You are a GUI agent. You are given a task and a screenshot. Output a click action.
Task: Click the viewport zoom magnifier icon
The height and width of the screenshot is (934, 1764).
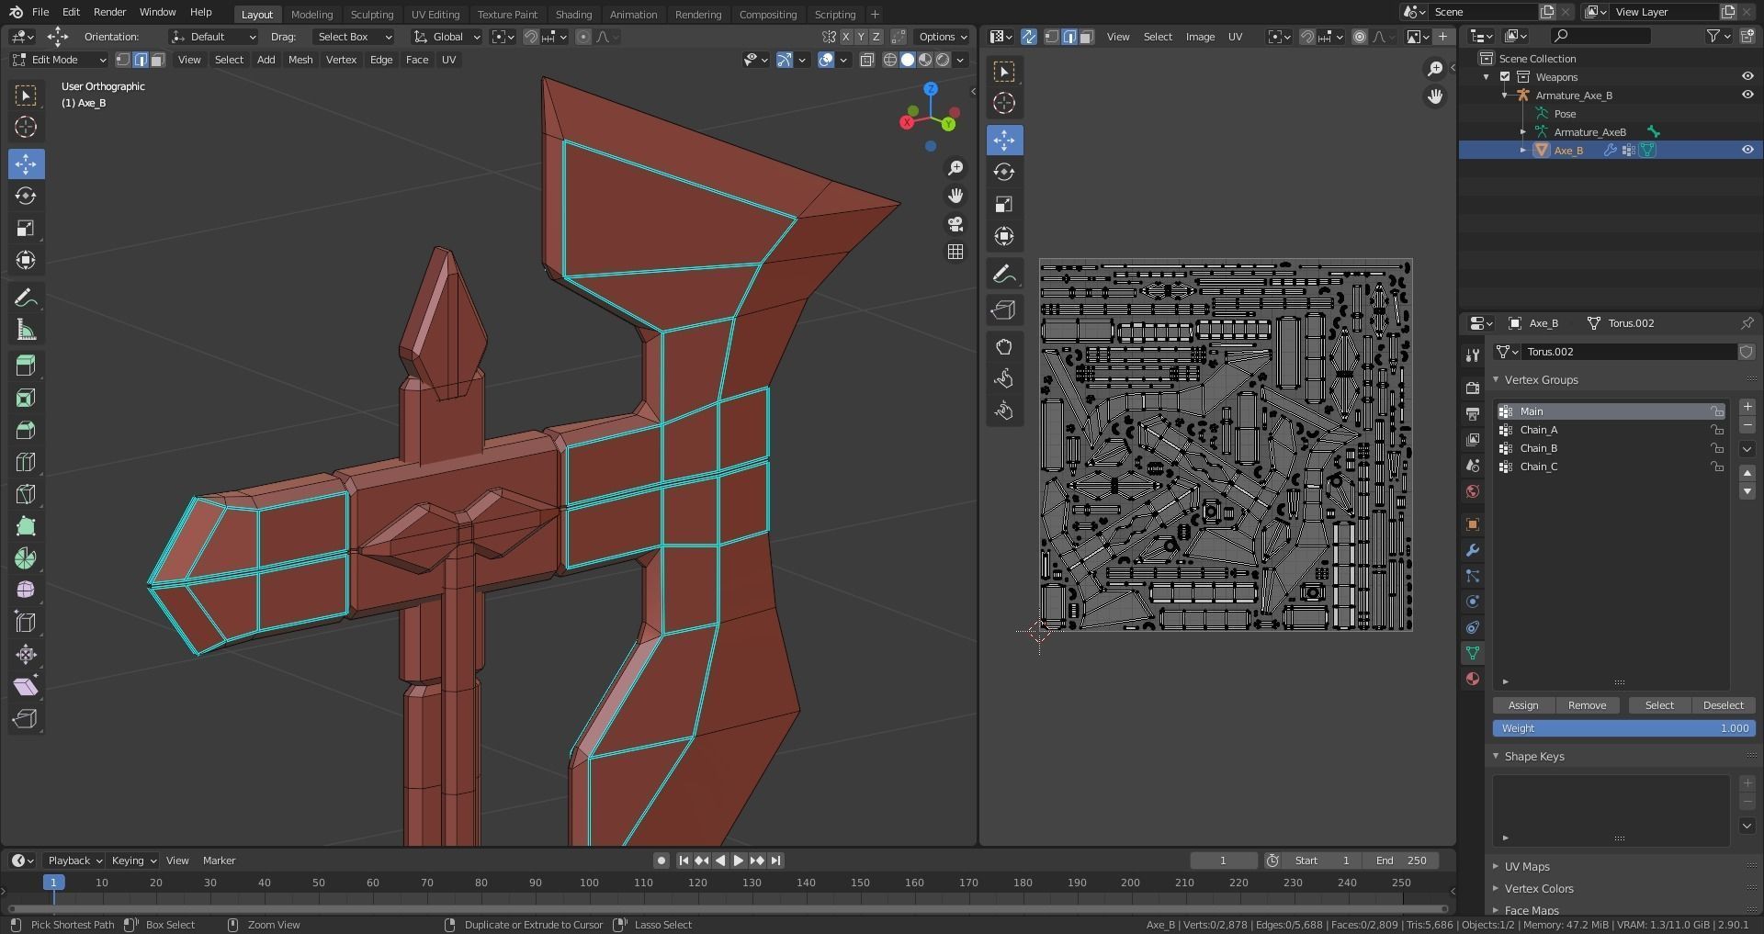pos(955,167)
